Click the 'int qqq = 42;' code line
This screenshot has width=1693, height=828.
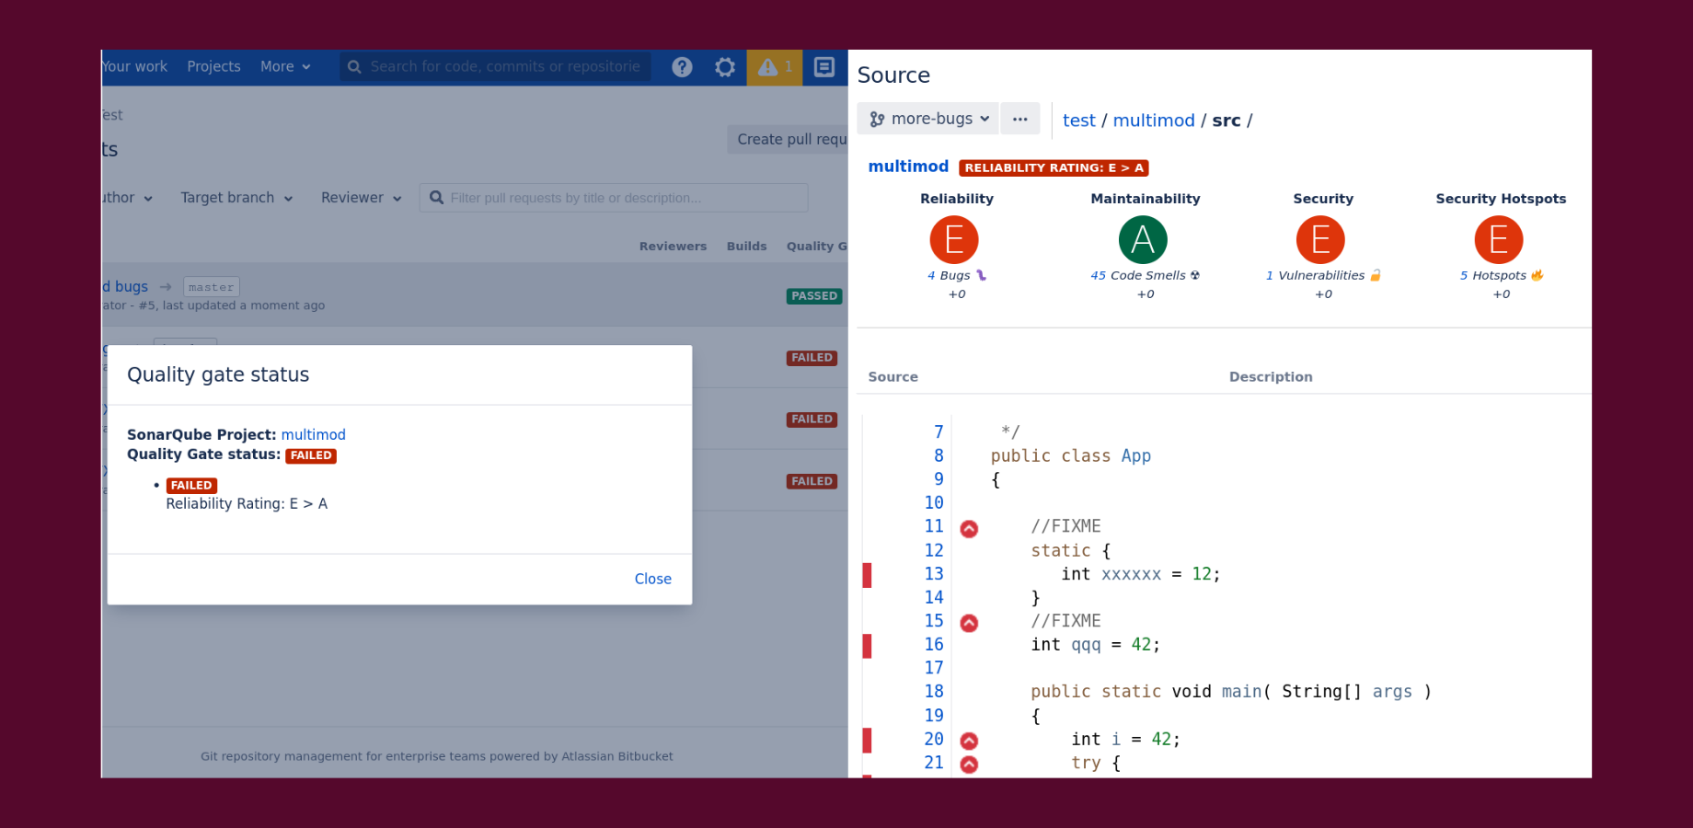click(x=1096, y=645)
